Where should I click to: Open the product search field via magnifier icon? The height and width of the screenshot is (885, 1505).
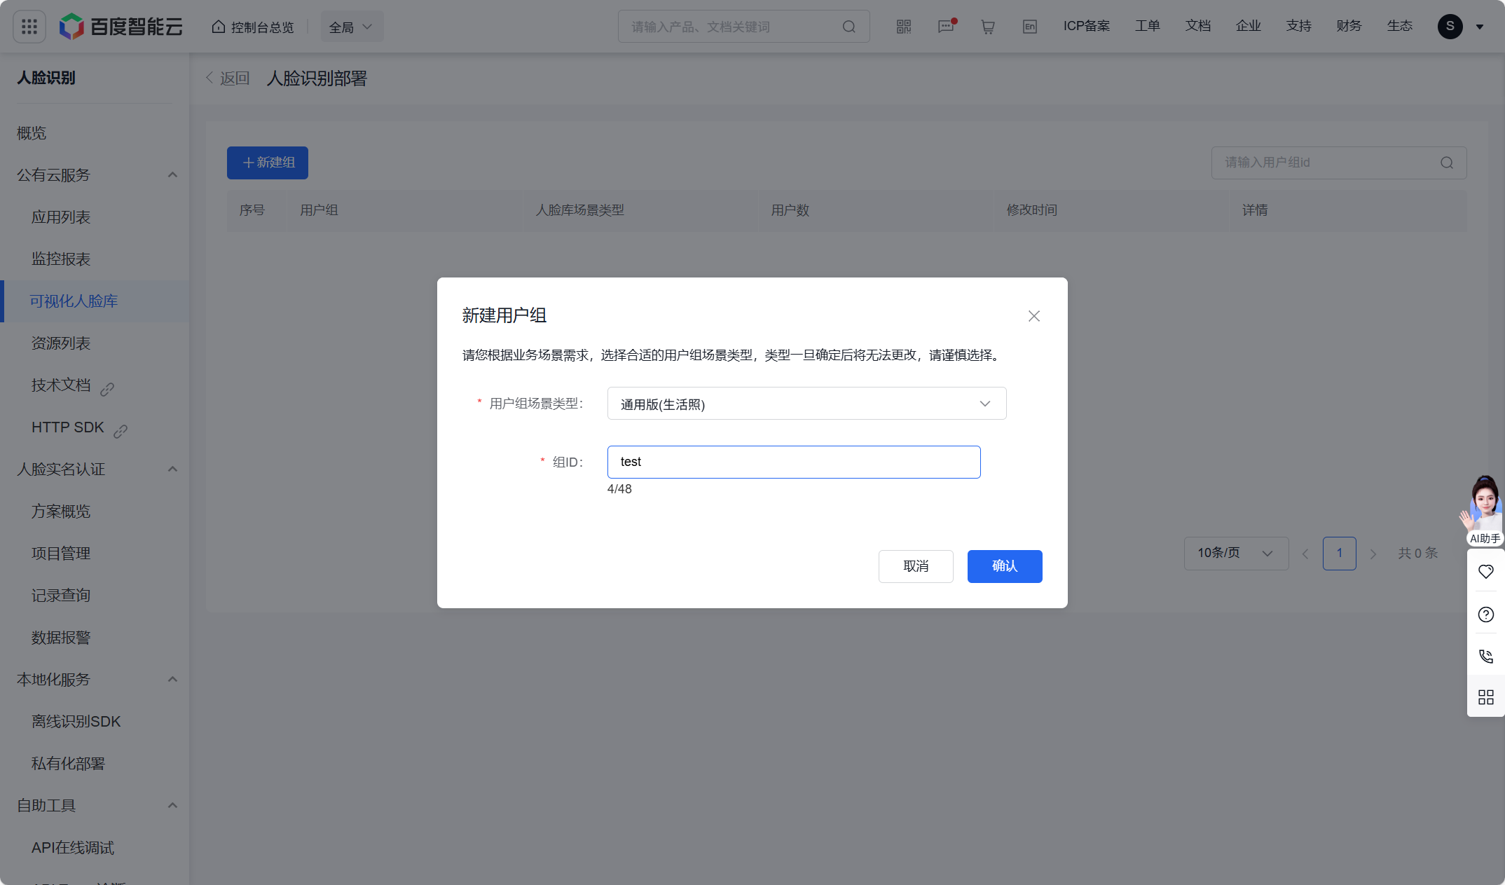tap(848, 26)
